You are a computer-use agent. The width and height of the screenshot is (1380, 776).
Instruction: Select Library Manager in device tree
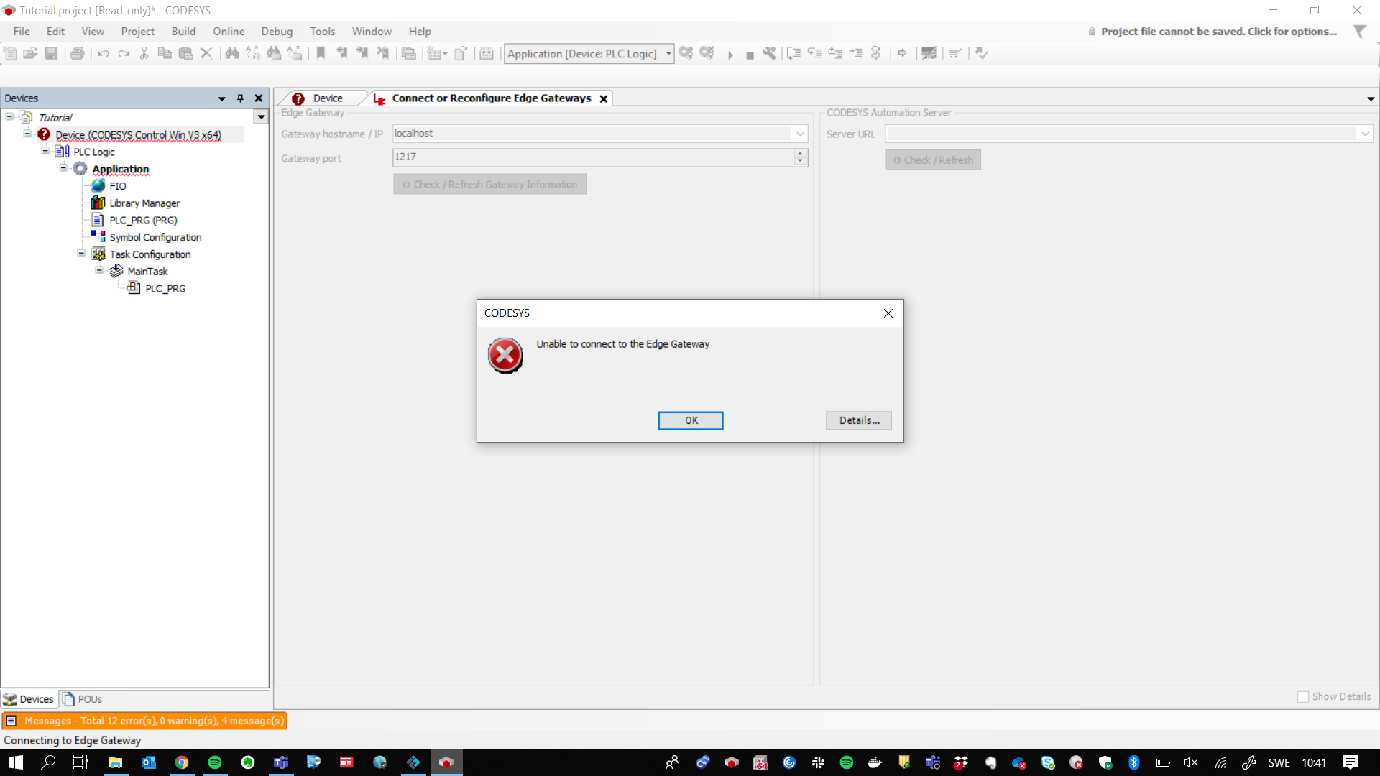pos(144,203)
